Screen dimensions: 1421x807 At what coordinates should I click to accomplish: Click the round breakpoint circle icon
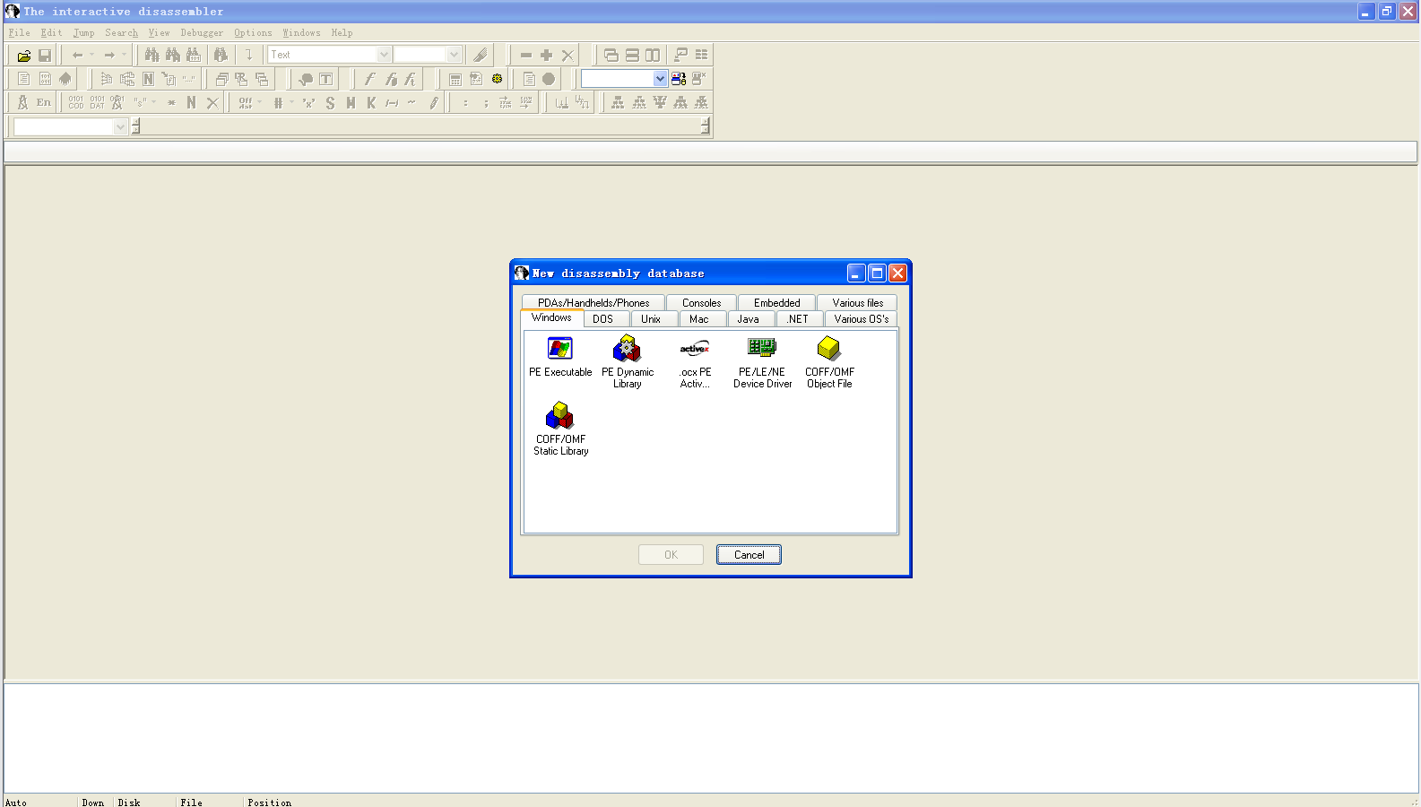(549, 79)
